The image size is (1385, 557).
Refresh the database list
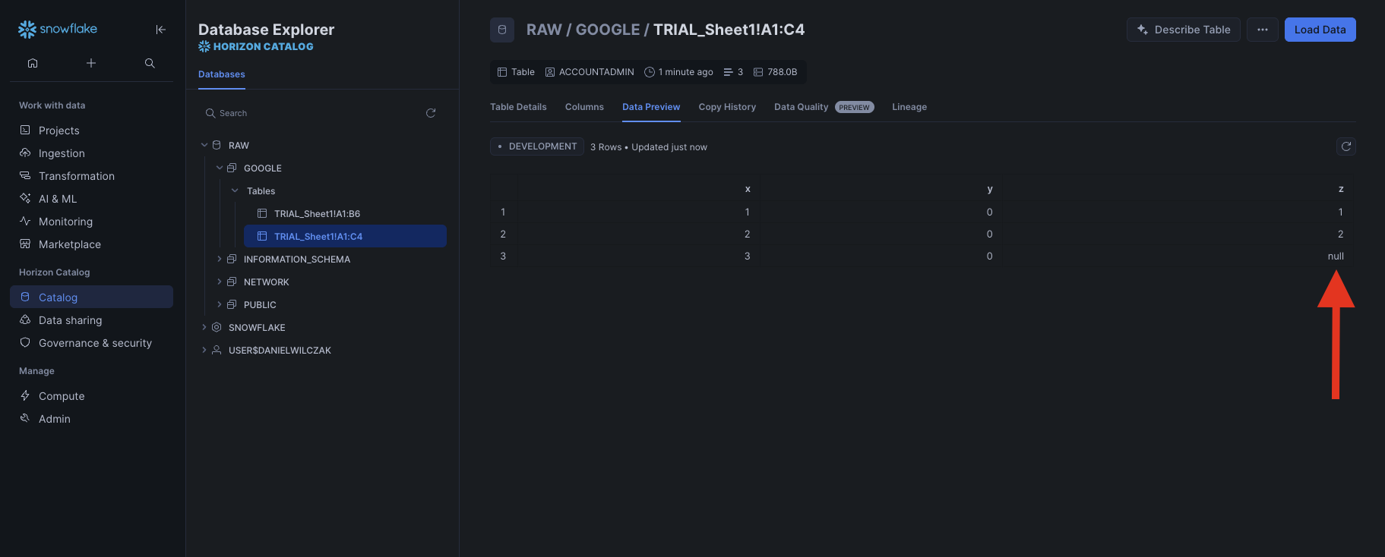tap(431, 113)
